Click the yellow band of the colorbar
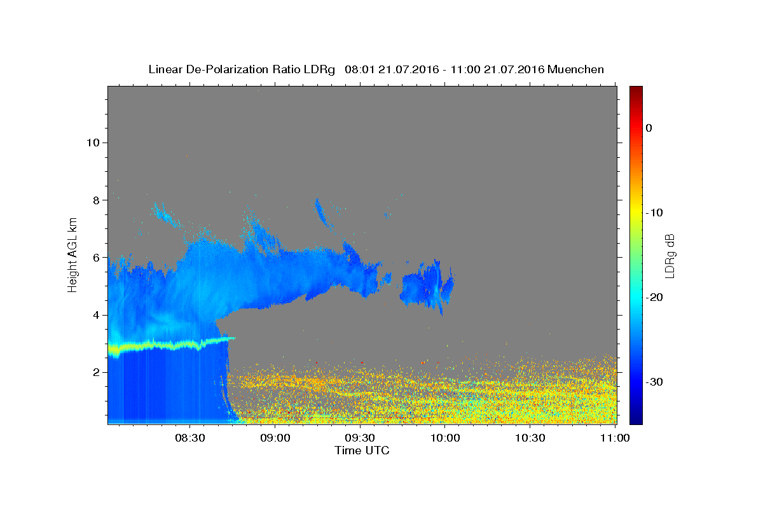 point(636,213)
